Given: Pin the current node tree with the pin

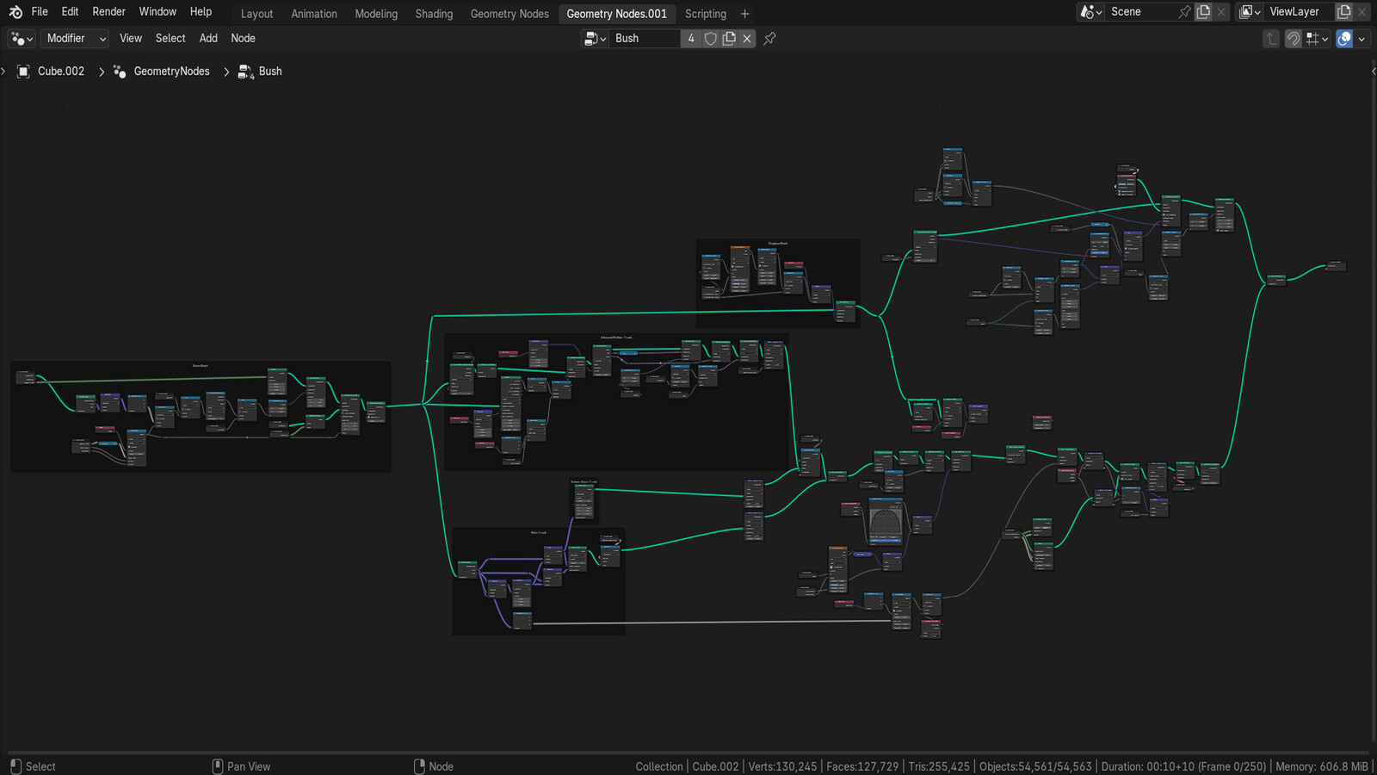Looking at the screenshot, I should (769, 38).
